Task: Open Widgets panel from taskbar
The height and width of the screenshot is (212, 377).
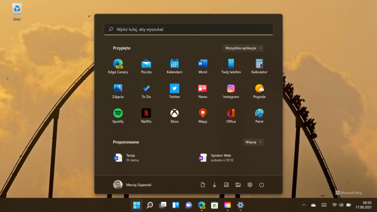Action: coord(176,205)
